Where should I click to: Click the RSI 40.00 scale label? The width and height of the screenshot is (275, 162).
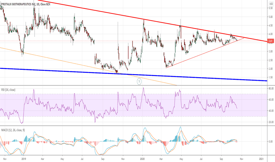[x=271, y=111]
